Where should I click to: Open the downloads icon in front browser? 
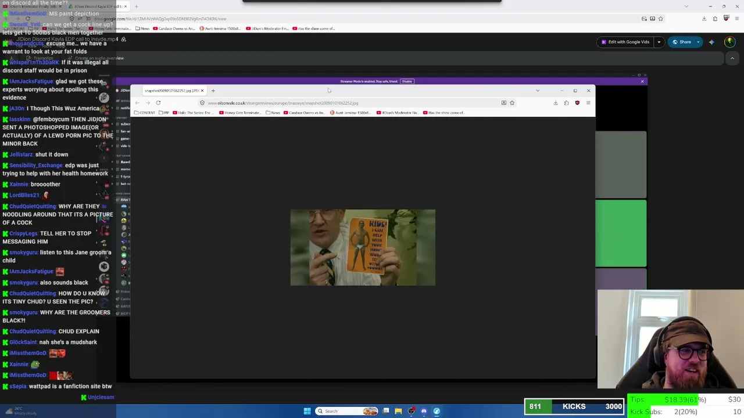click(556, 103)
